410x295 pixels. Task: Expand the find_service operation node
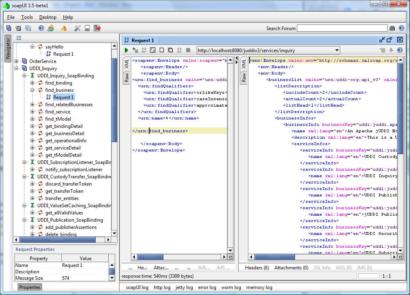pos(33,112)
